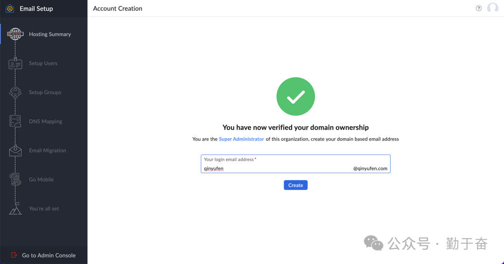The image size is (504, 264).
Task: Click the Go Mobile device icon
Action: coord(15,180)
